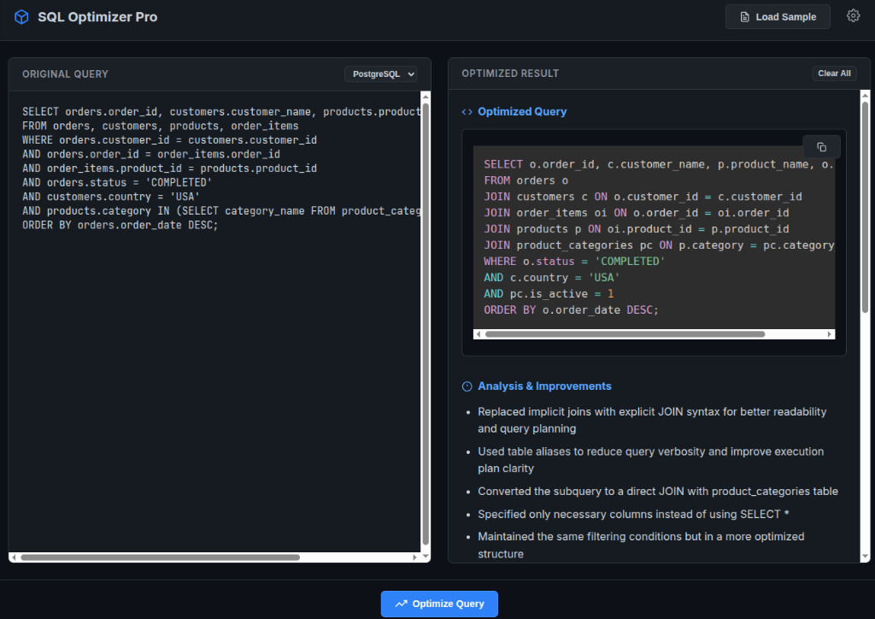Click left arrow of optimized code horizontal scrollbar
The image size is (875, 619).
pyautogui.click(x=479, y=334)
